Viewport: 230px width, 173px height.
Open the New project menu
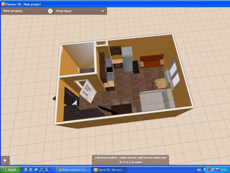coord(13,11)
